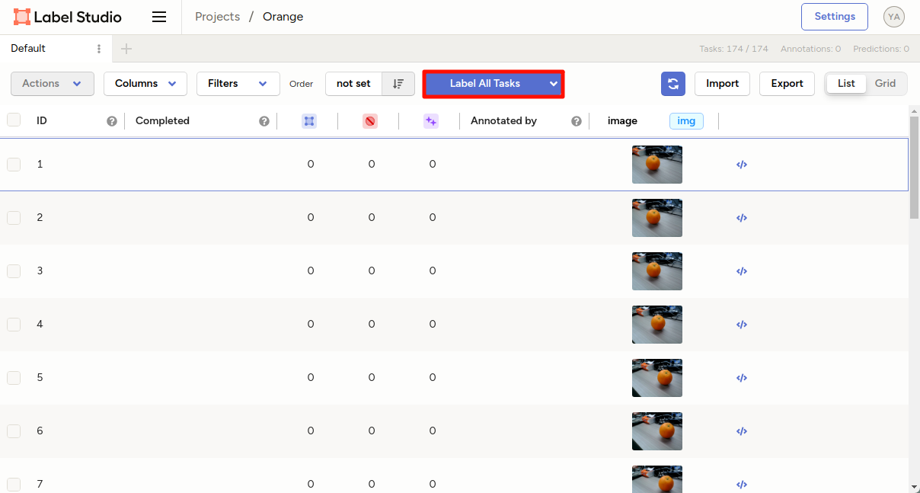The height and width of the screenshot is (493, 920).
Task: Check the checkbox for task 5
Action: click(14, 378)
